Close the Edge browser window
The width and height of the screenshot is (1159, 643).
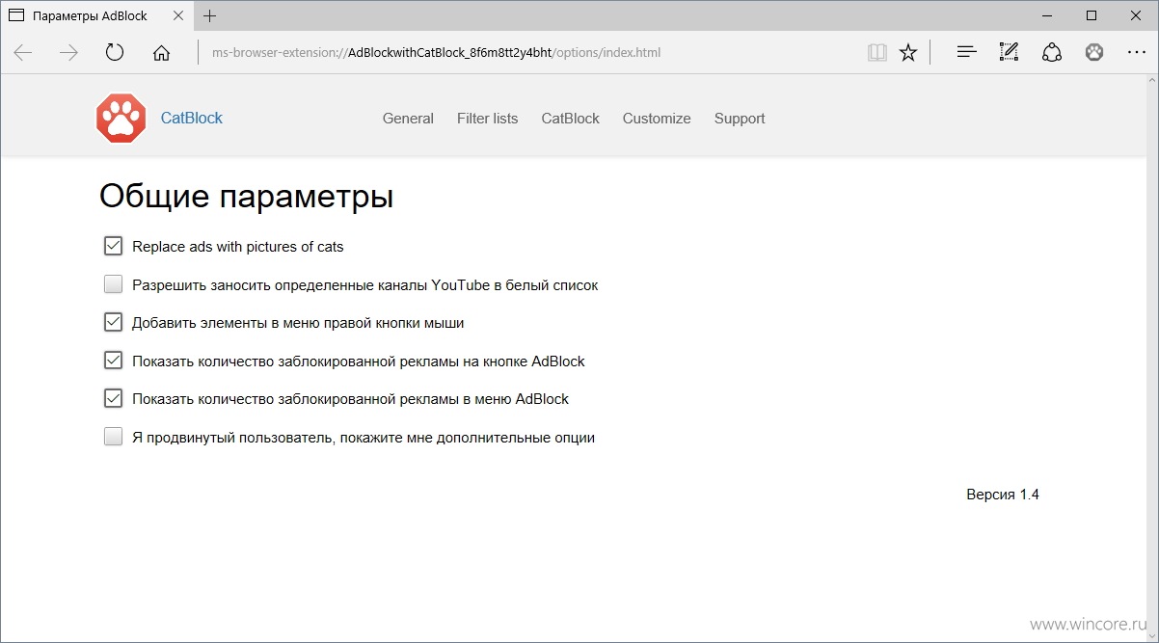[x=1136, y=15]
